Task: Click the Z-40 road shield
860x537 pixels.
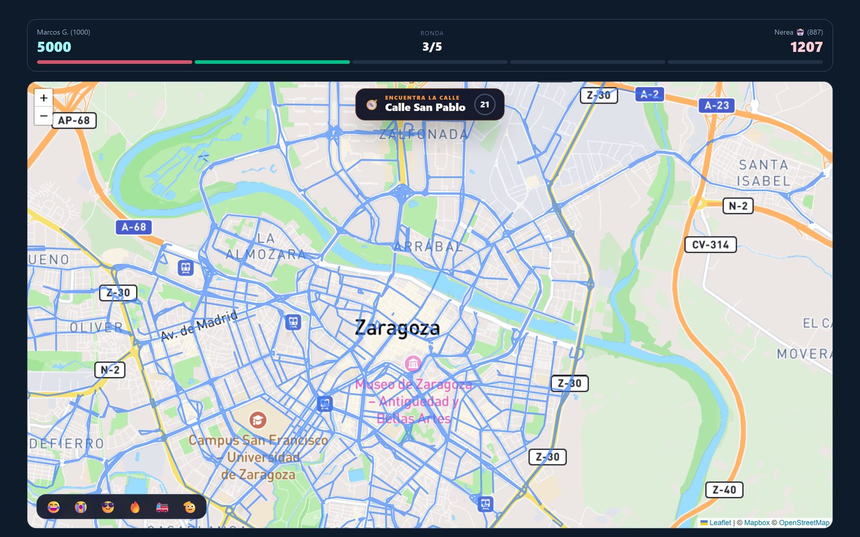Action: [x=725, y=490]
